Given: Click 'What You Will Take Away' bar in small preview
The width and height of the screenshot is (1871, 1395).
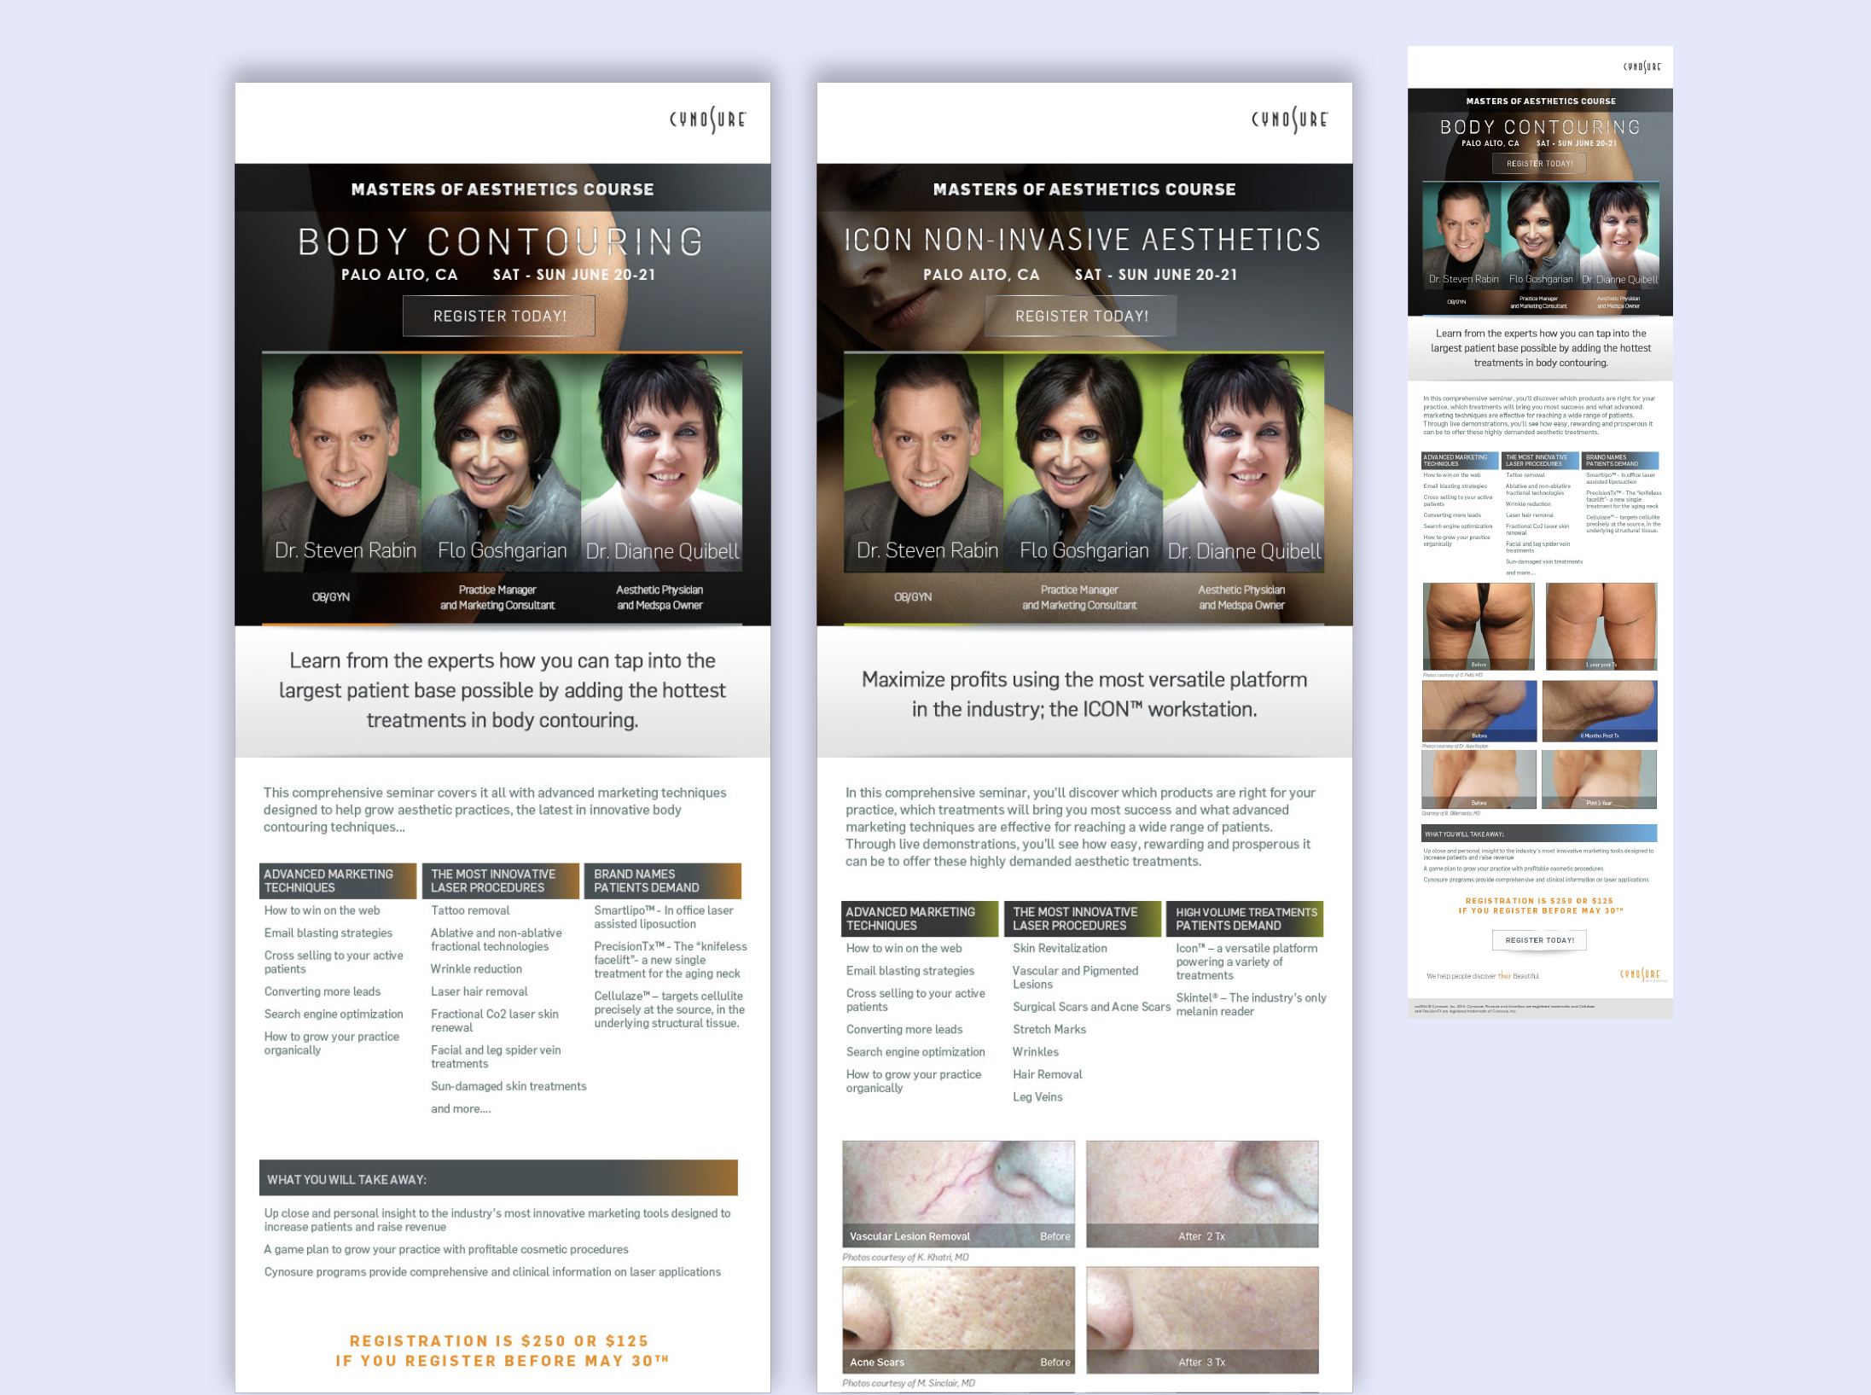Looking at the screenshot, I should pyautogui.click(x=1539, y=834).
